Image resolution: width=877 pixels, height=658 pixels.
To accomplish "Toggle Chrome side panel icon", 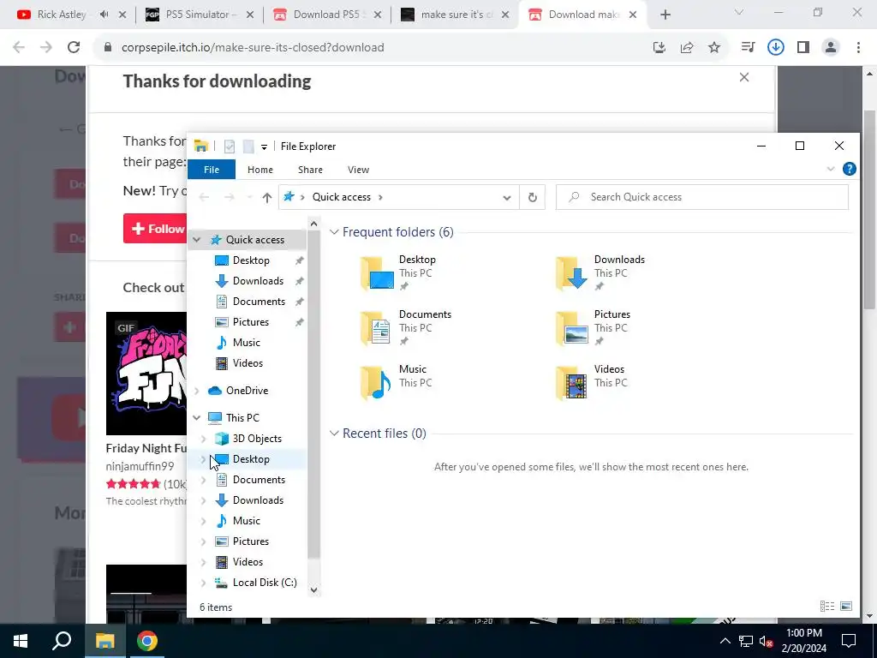I will (x=803, y=48).
